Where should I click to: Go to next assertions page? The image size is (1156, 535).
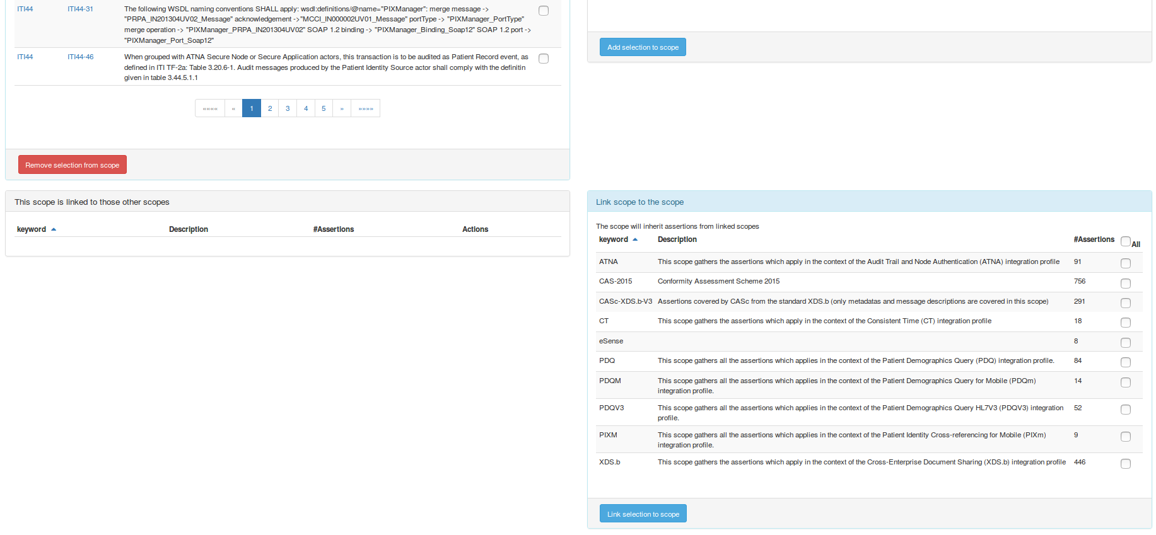tap(342, 108)
